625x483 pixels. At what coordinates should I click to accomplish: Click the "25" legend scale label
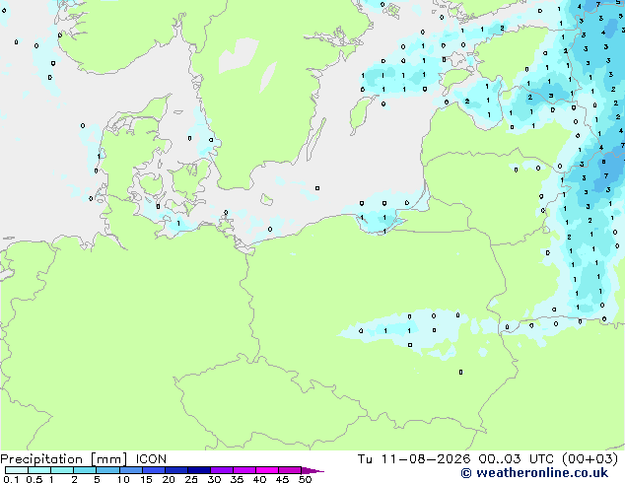pos(191,479)
